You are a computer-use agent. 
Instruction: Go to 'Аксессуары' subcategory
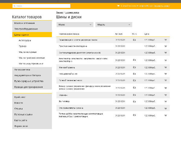click(x=25, y=40)
